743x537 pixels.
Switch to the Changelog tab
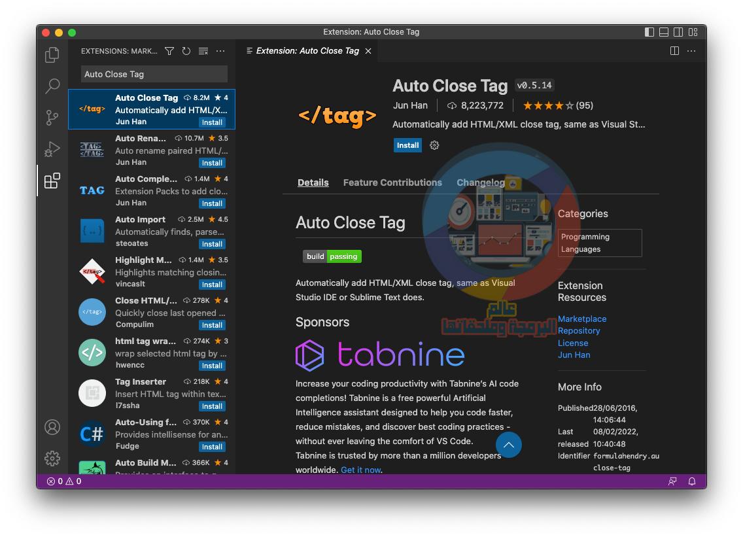coord(481,182)
